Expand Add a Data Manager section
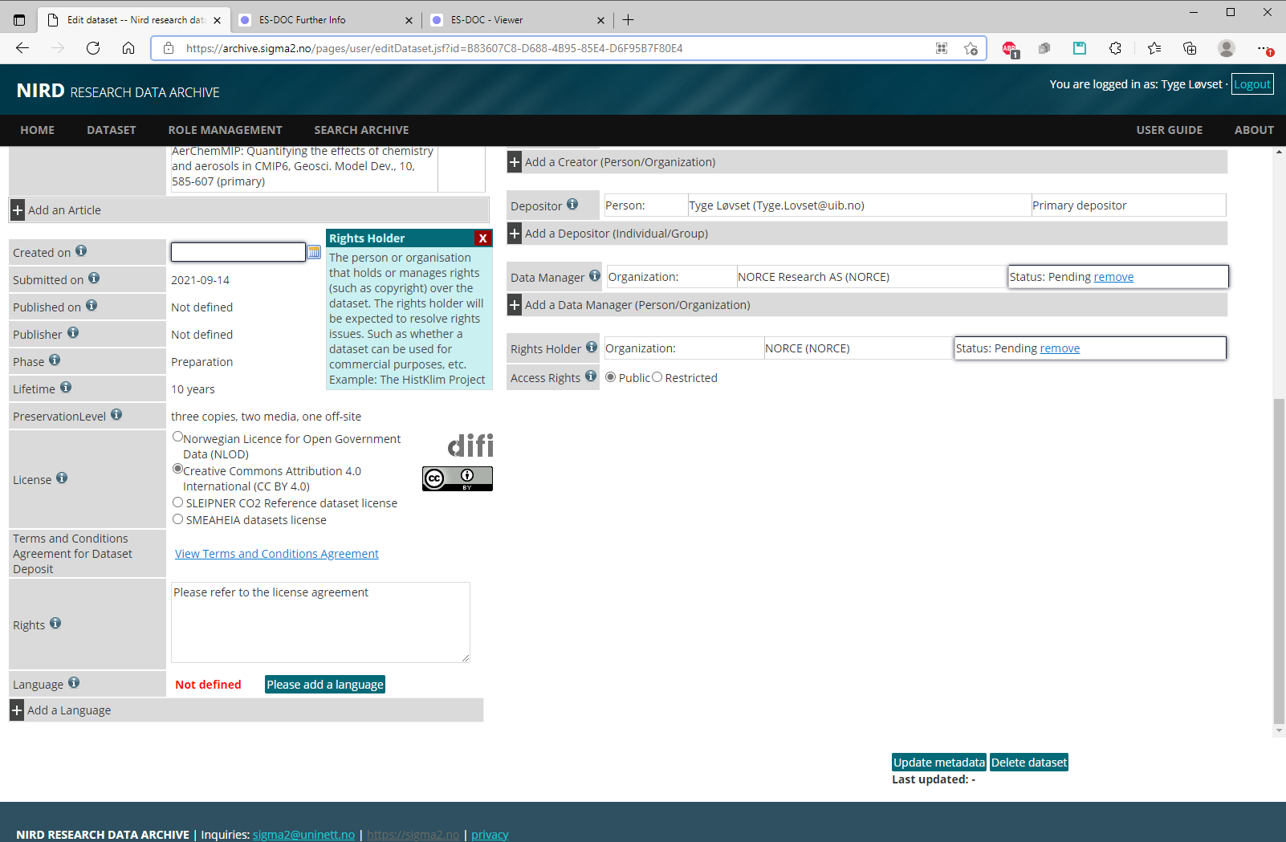The height and width of the screenshot is (842, 1286). point(515,305)
